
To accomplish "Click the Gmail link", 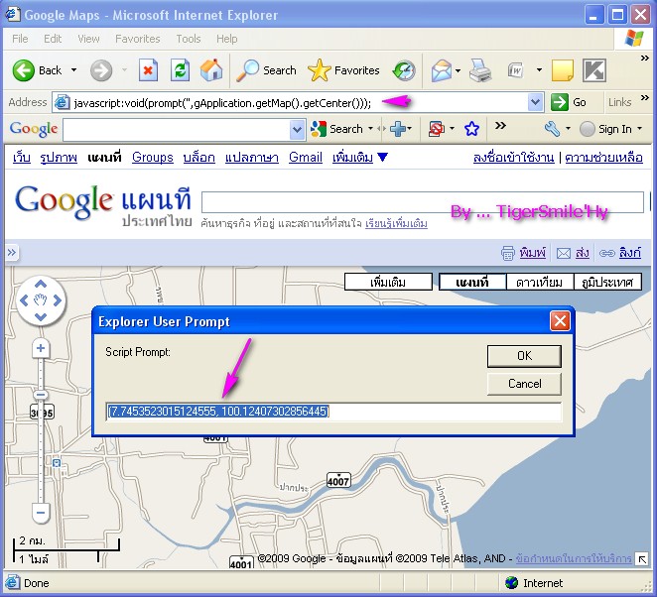I will 306,158.
